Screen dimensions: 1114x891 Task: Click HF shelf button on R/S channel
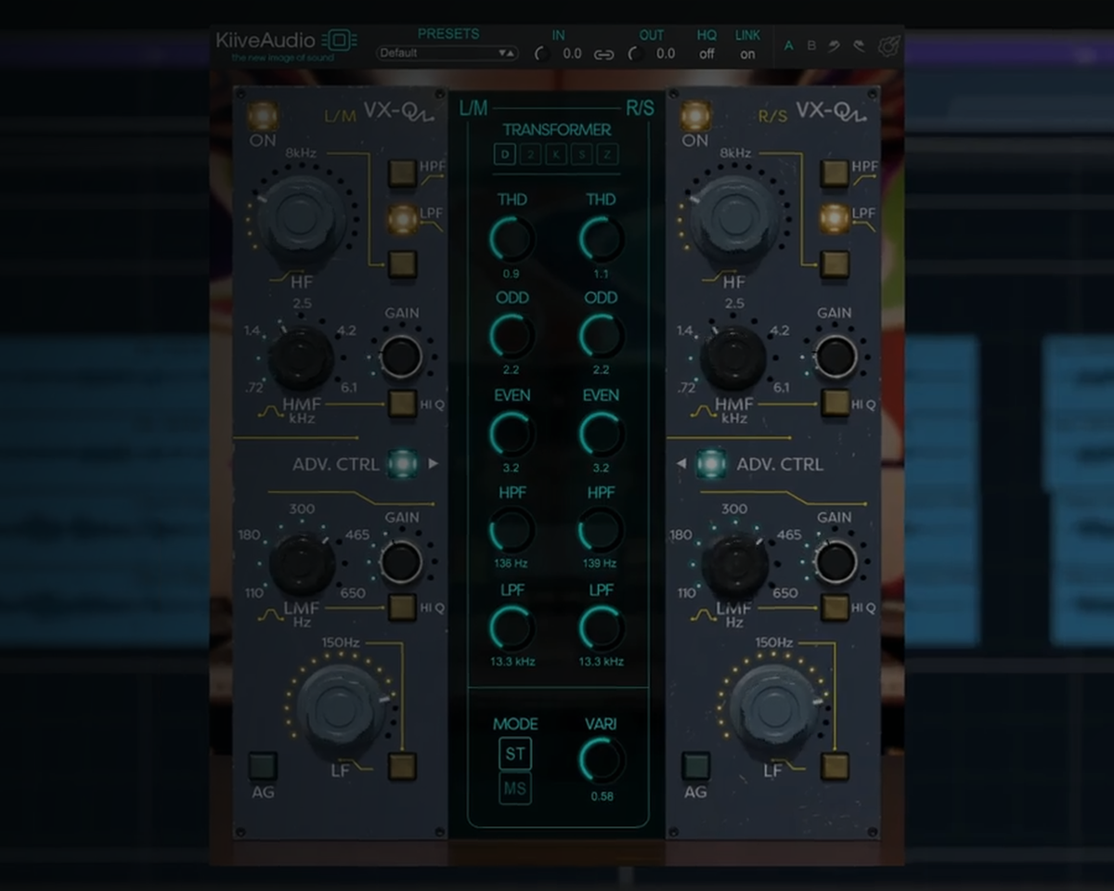click(835, 265)
